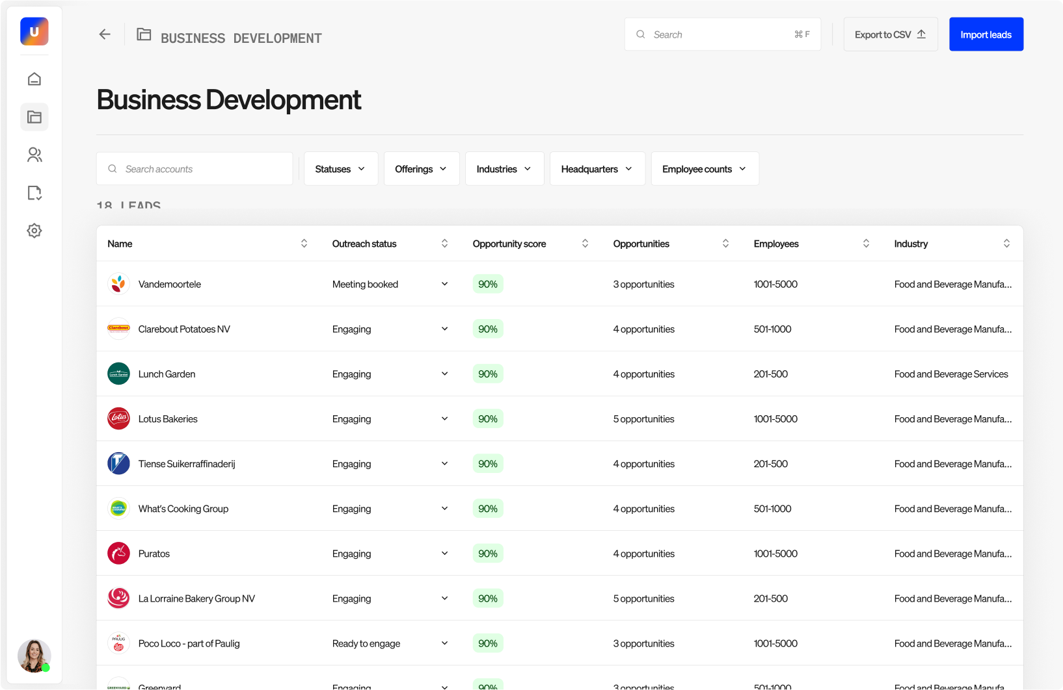This screenshot has width=1063, height=690.
Task: Expand Lotus Bakeries status chevron
Action: pyautogui.click(x=444, y=418)
